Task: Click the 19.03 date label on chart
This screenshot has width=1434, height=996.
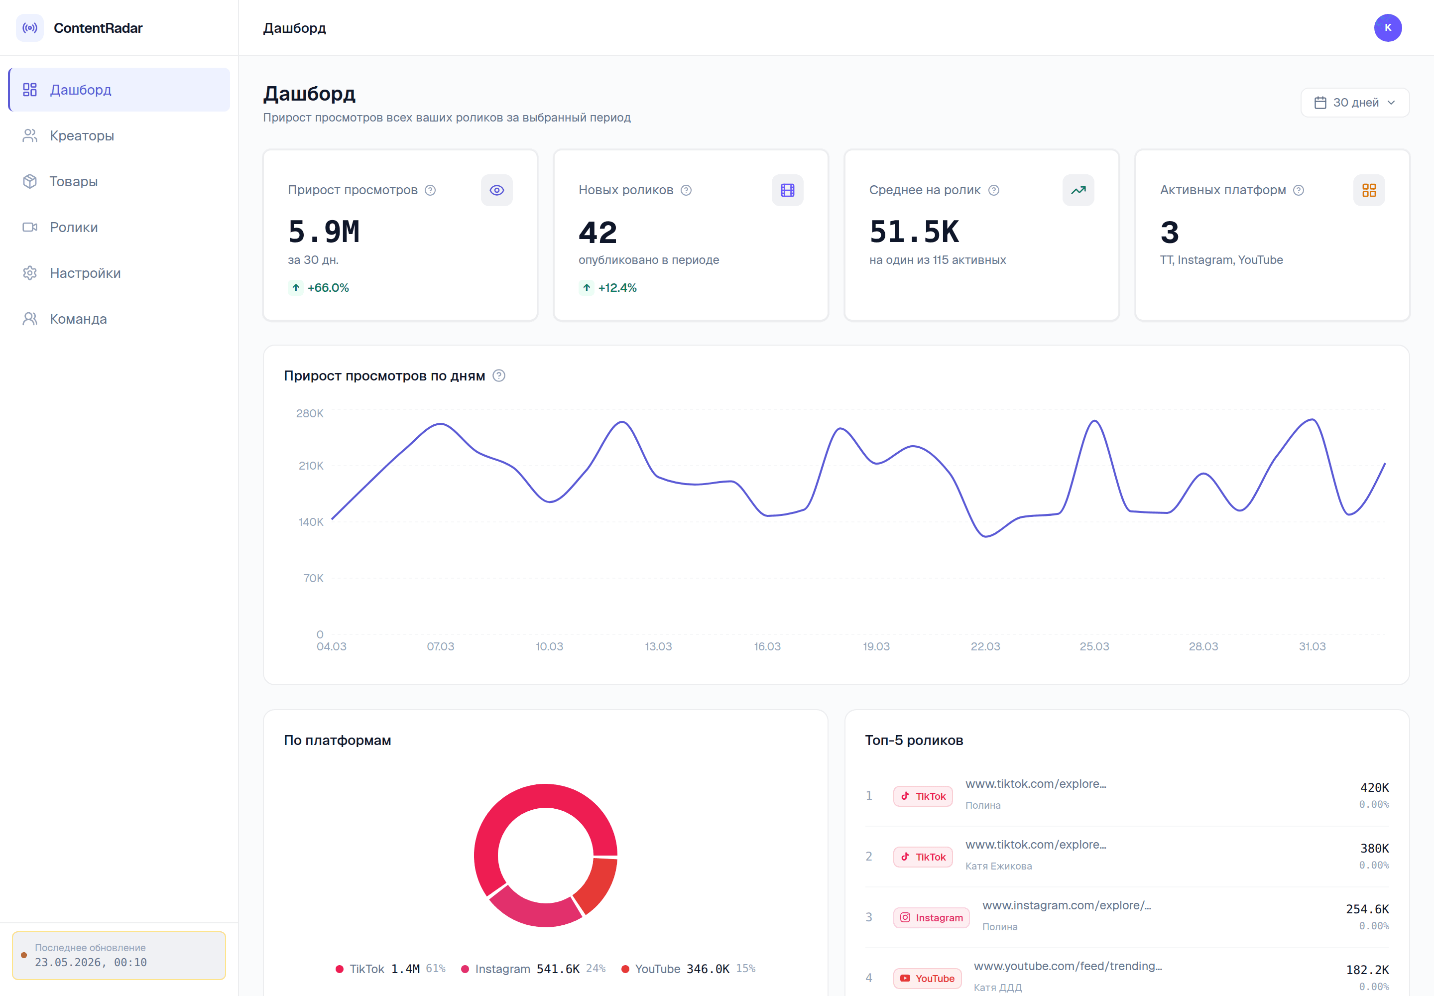Action: click(876, 646)
